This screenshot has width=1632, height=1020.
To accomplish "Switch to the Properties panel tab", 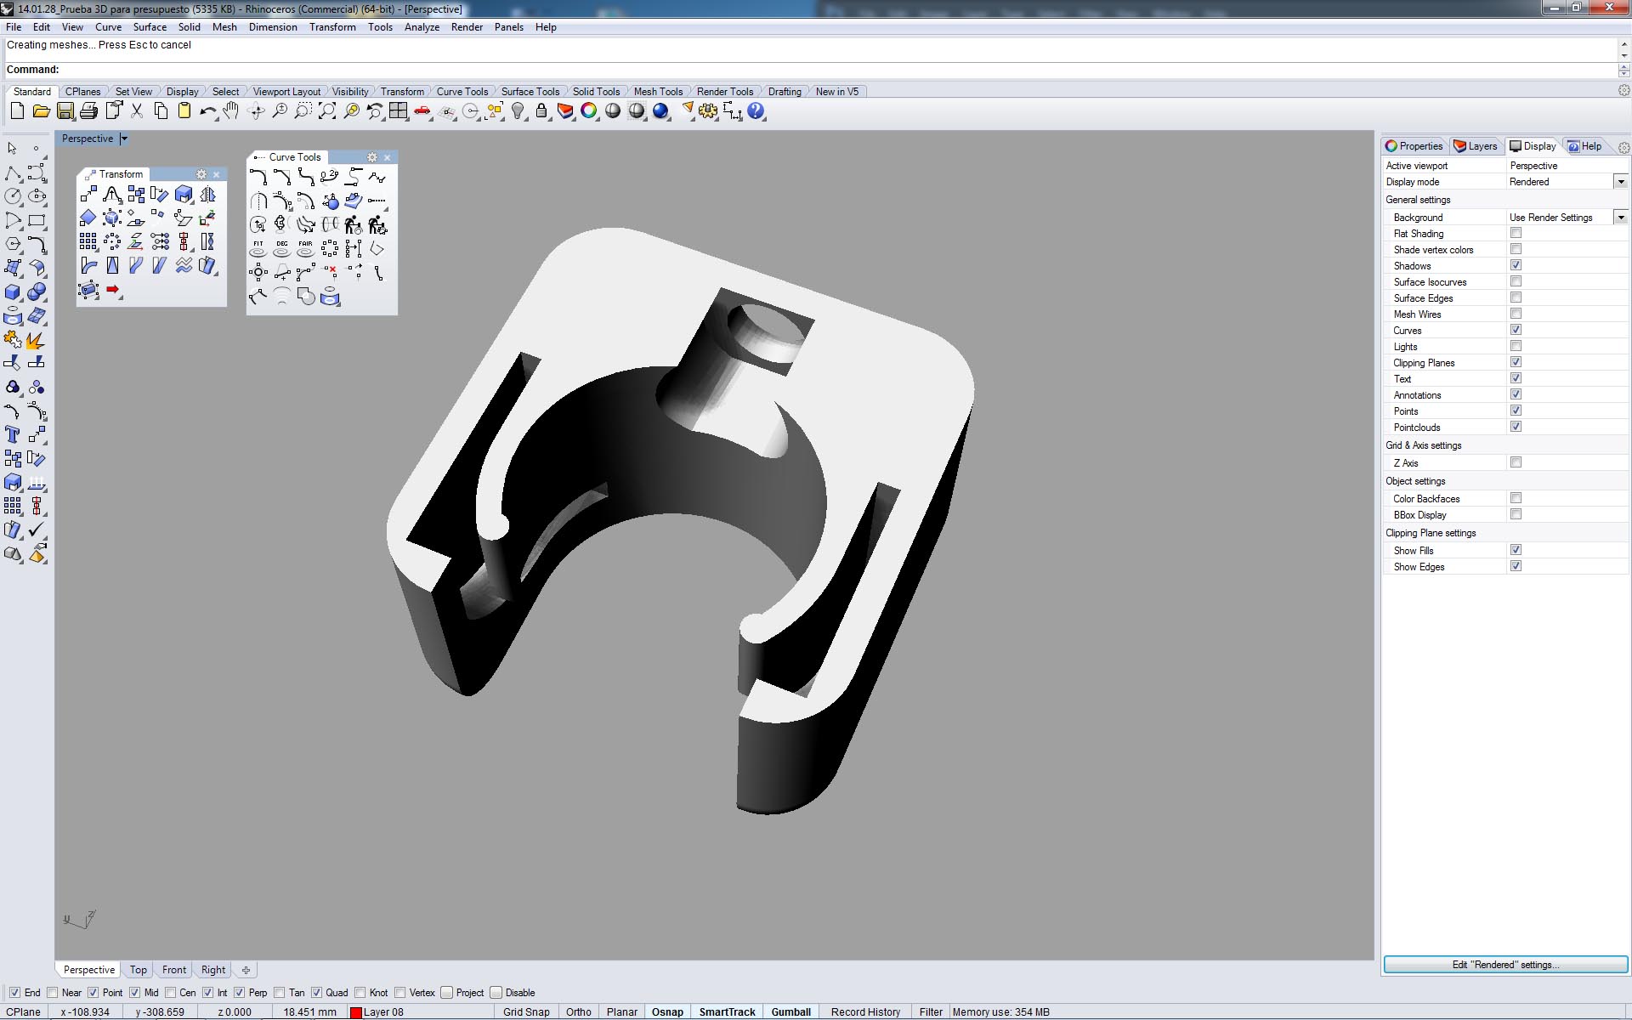I will point(1414,146).
